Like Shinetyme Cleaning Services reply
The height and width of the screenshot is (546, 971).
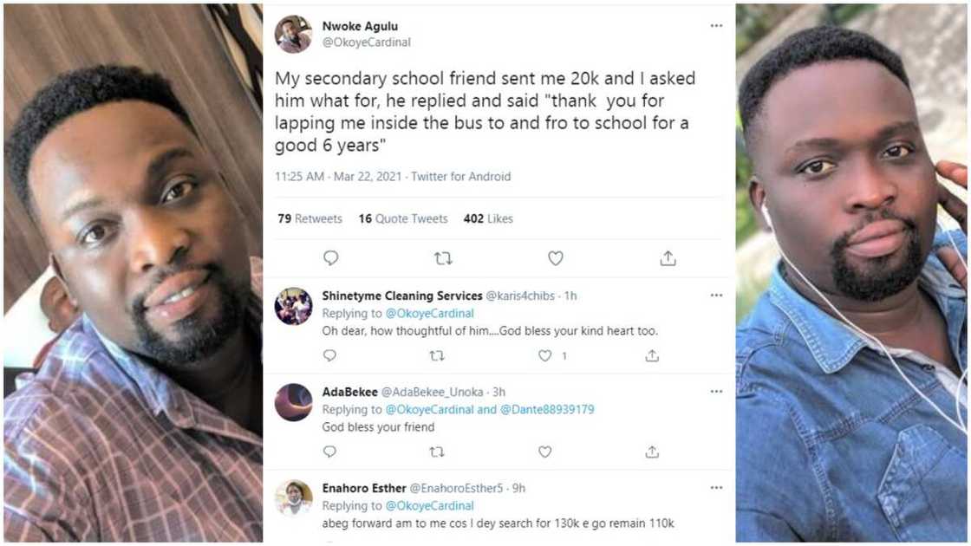click(545, 355)
